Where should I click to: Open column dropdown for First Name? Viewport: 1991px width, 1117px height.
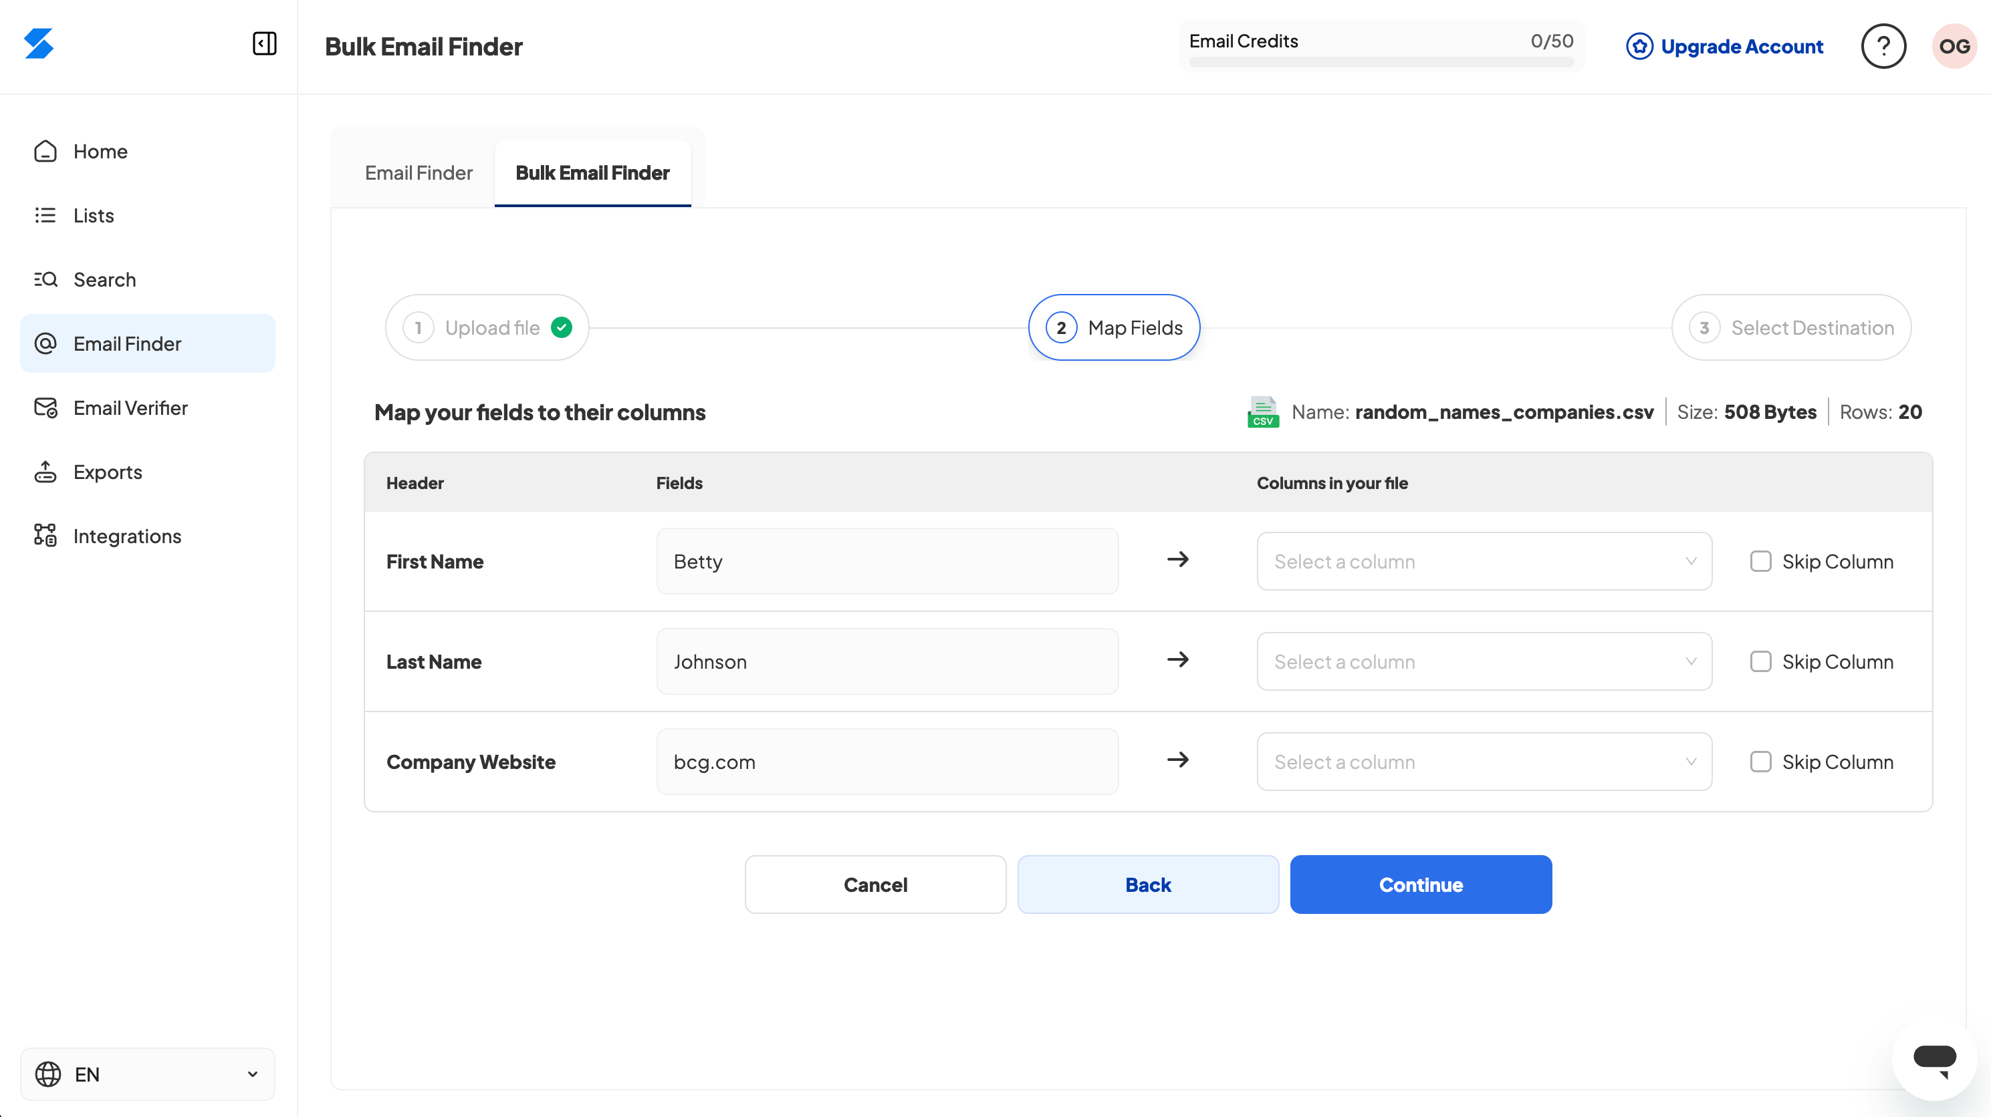coord(1483,562)
